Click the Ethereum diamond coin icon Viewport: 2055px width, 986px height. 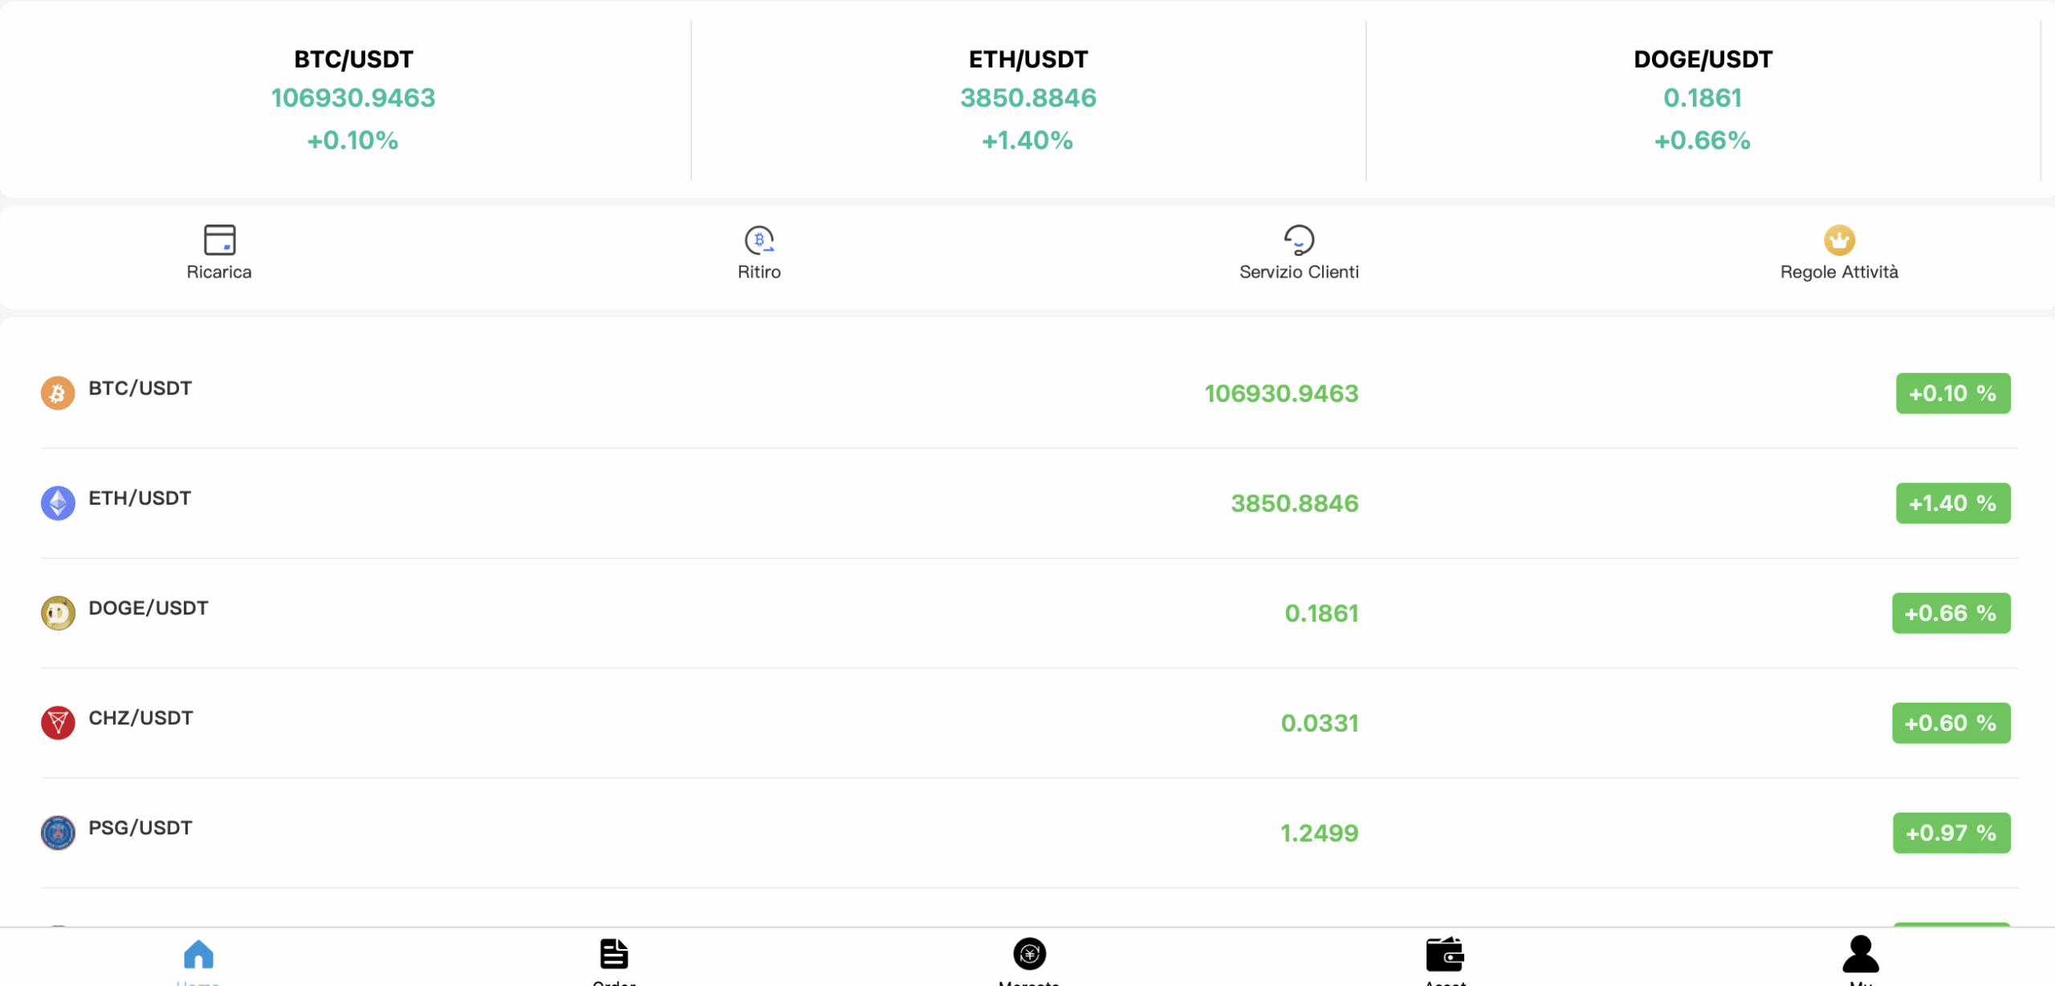click(x=58, y=503)
